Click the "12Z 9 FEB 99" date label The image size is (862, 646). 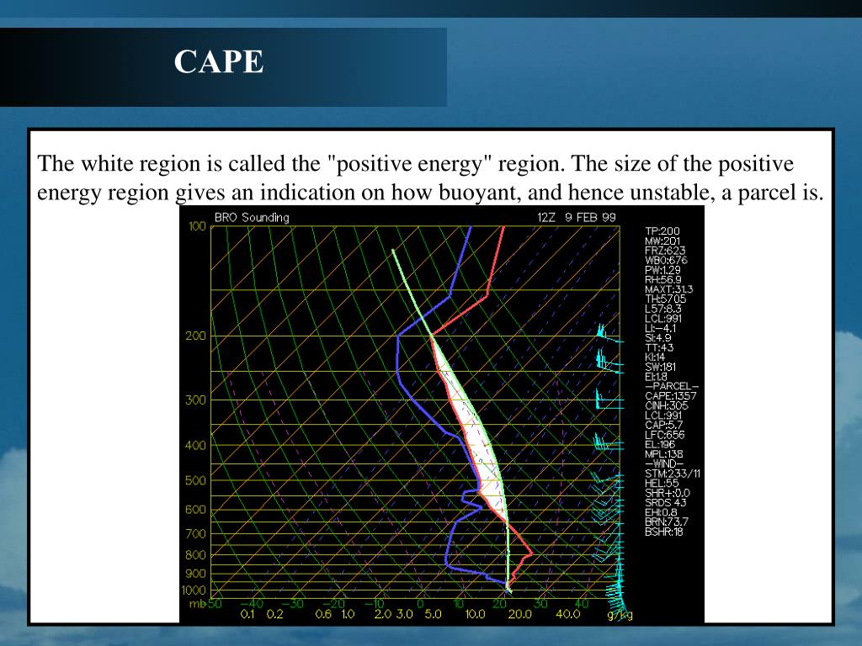click(x=577, y=218)
